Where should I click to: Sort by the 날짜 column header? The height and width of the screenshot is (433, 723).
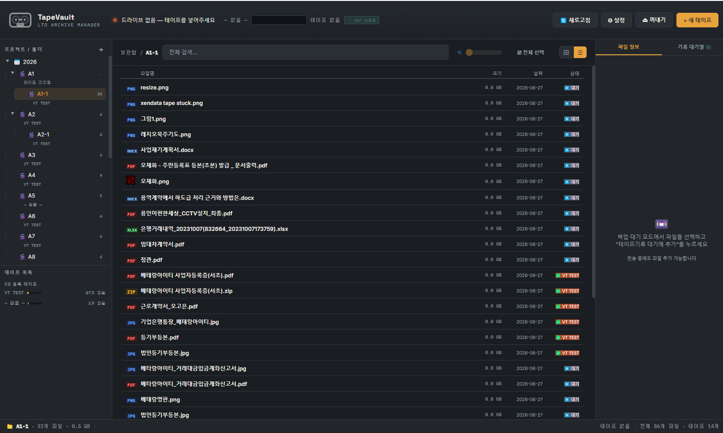click(x=538, y=73)
